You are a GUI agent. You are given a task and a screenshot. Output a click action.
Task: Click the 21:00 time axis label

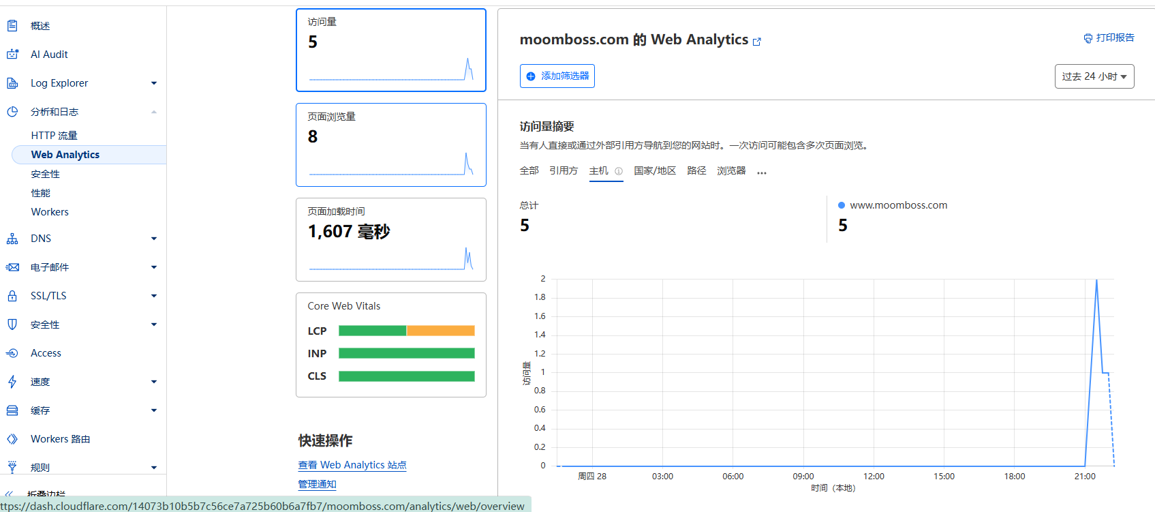(1085, 477)
